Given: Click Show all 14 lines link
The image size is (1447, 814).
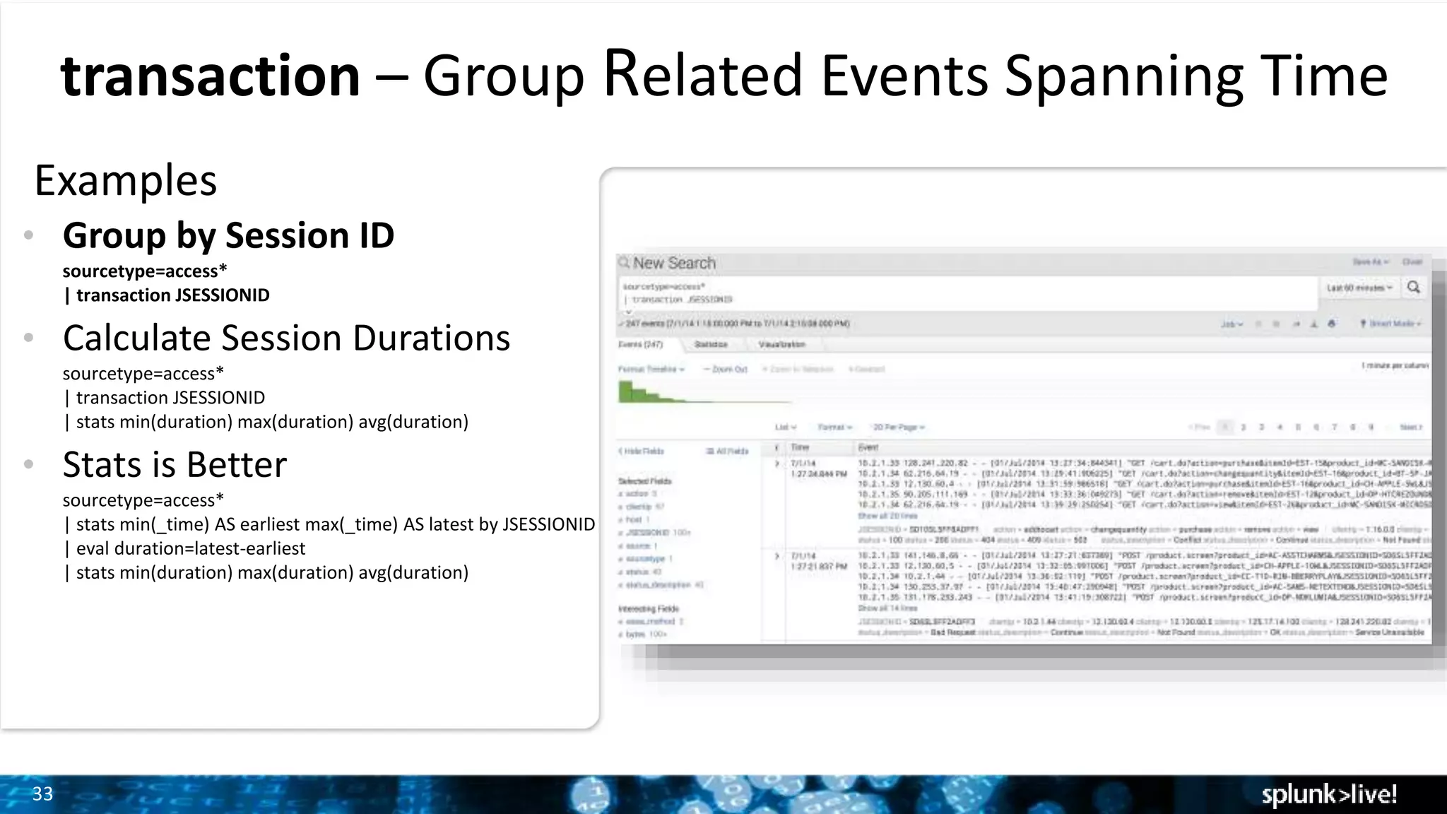Looking at the screenshot, I should coord(887,608).
